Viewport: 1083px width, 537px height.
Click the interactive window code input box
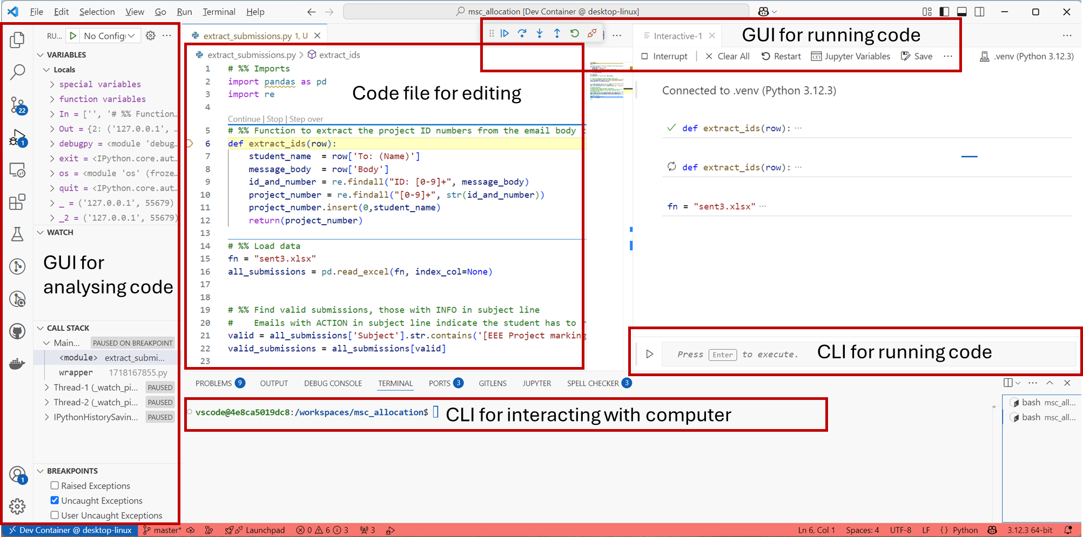[810, 354]
